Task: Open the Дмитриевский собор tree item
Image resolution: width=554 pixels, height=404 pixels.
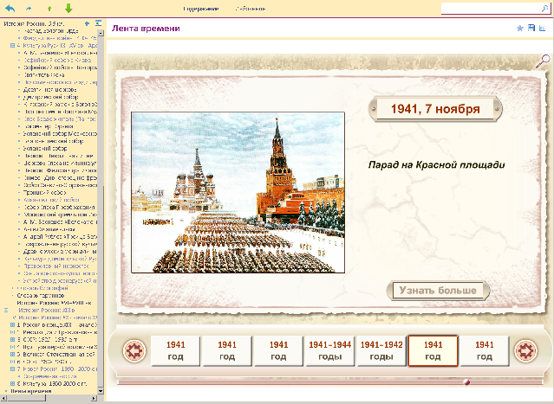Action: coord(51,97)
